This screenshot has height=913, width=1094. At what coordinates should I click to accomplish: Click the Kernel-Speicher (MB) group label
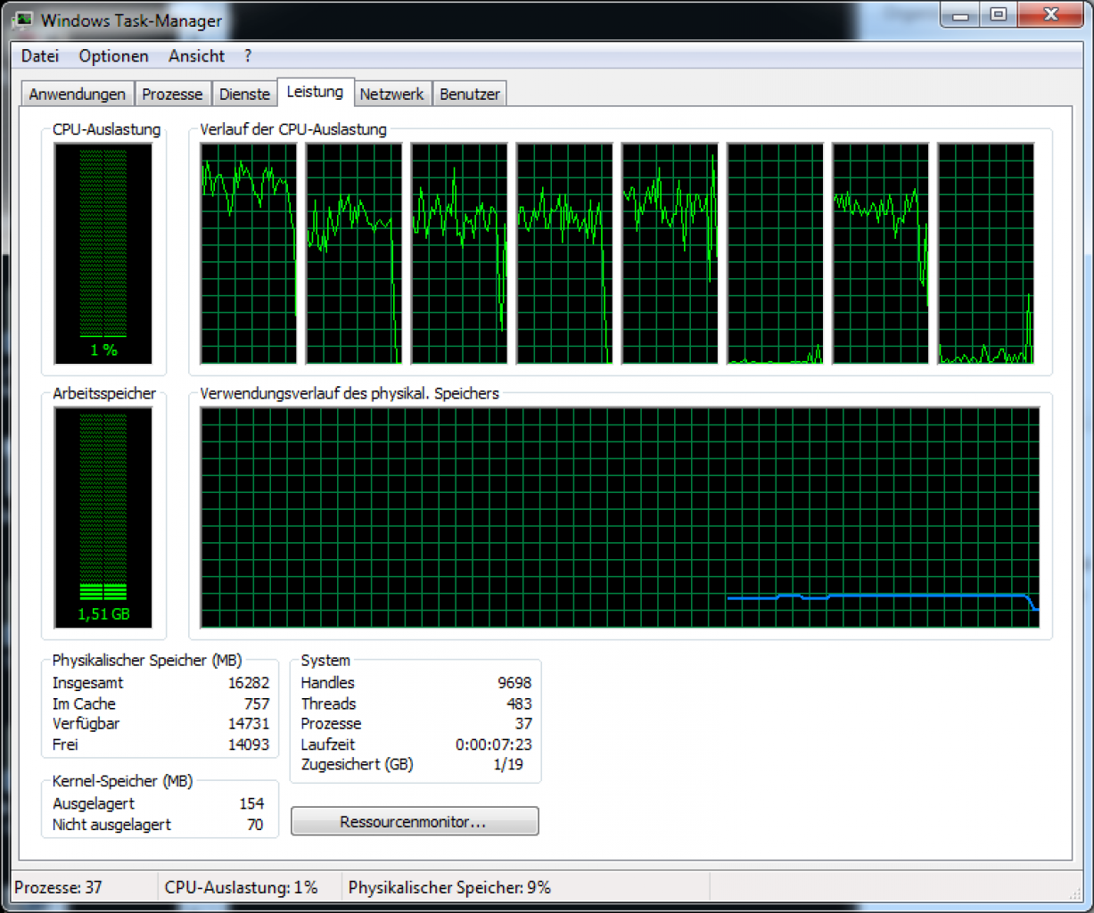122,781
